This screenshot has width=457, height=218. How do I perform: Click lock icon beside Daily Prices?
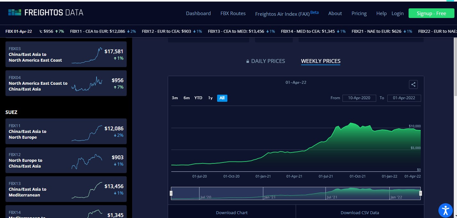pos(248,61)
